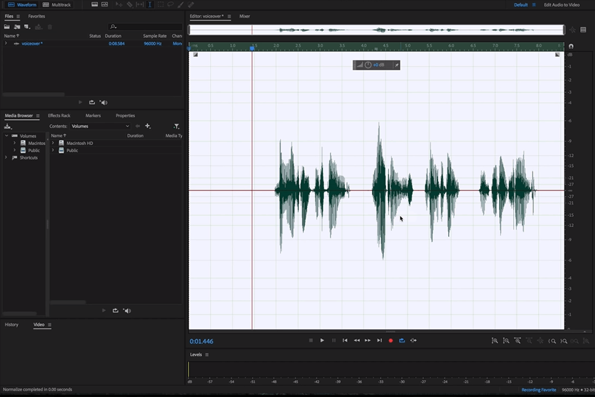This screenshot has height=397, width=595.
Task: Select the Paintbrush Selection tool
Action: tap(180, 4)
